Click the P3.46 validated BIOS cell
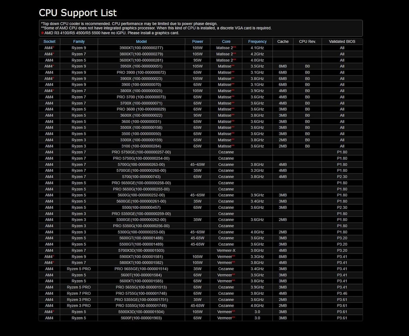 [x=342, y=293]
